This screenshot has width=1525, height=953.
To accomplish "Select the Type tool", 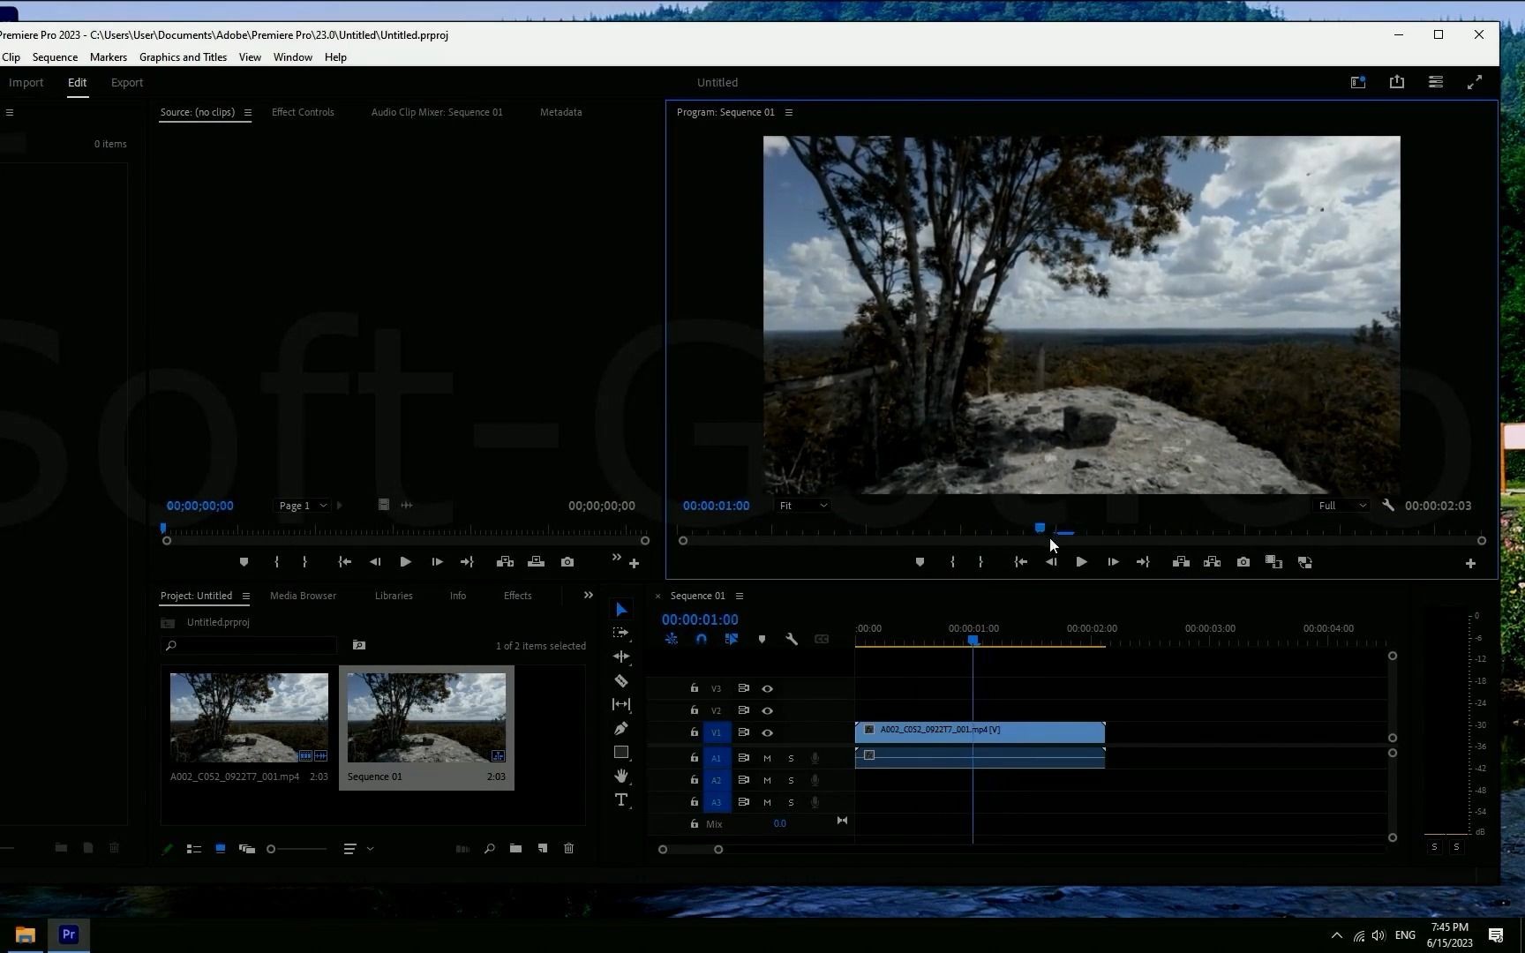I will pos(621,799).
